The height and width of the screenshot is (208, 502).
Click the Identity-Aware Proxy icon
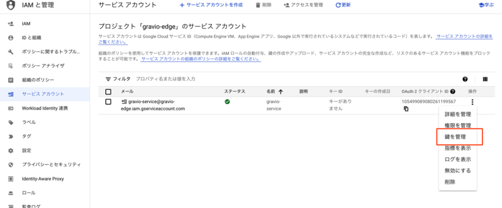[11, 178]
